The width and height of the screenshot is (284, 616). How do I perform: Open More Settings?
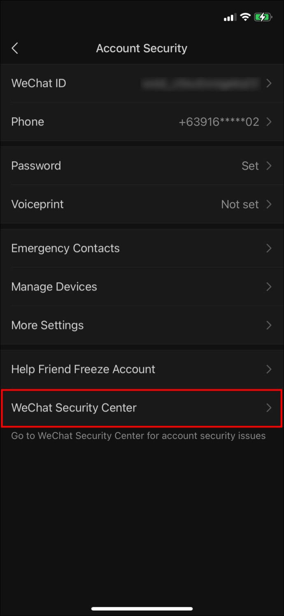pos(142,325)
